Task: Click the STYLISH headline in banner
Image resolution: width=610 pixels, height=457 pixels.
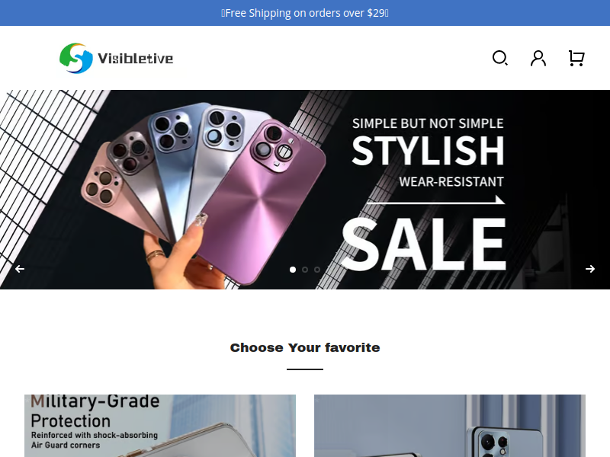Action: [x=428, y=150]
